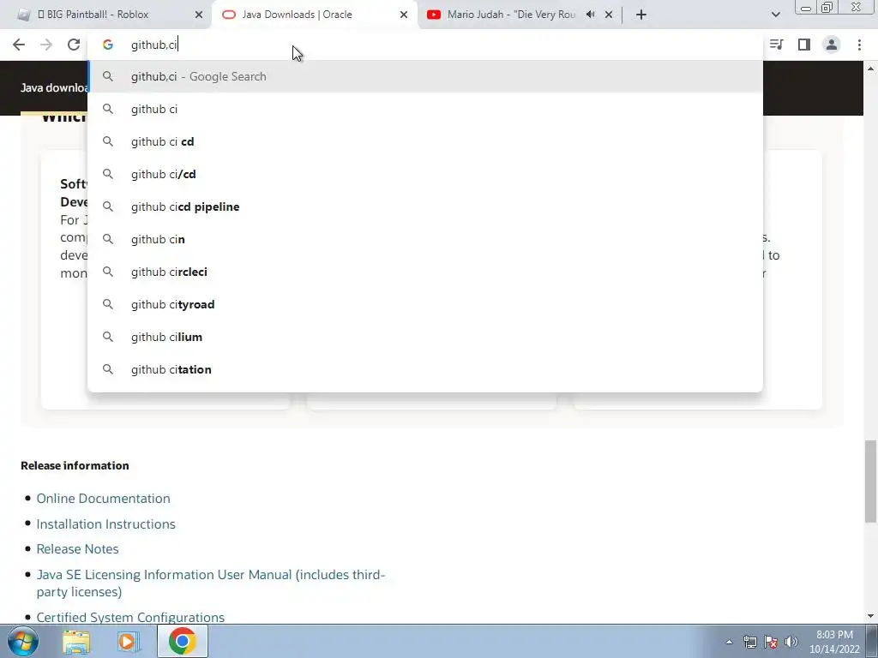
Task: Open Windows Media Player from taskbar
Action: point(129,641)
